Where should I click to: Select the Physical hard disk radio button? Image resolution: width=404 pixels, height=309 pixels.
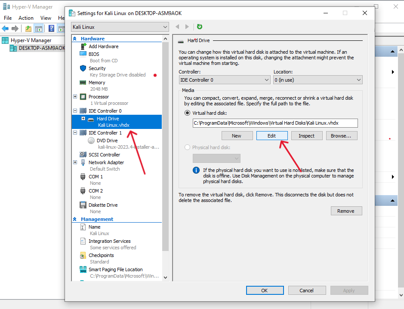pos(188,147)
